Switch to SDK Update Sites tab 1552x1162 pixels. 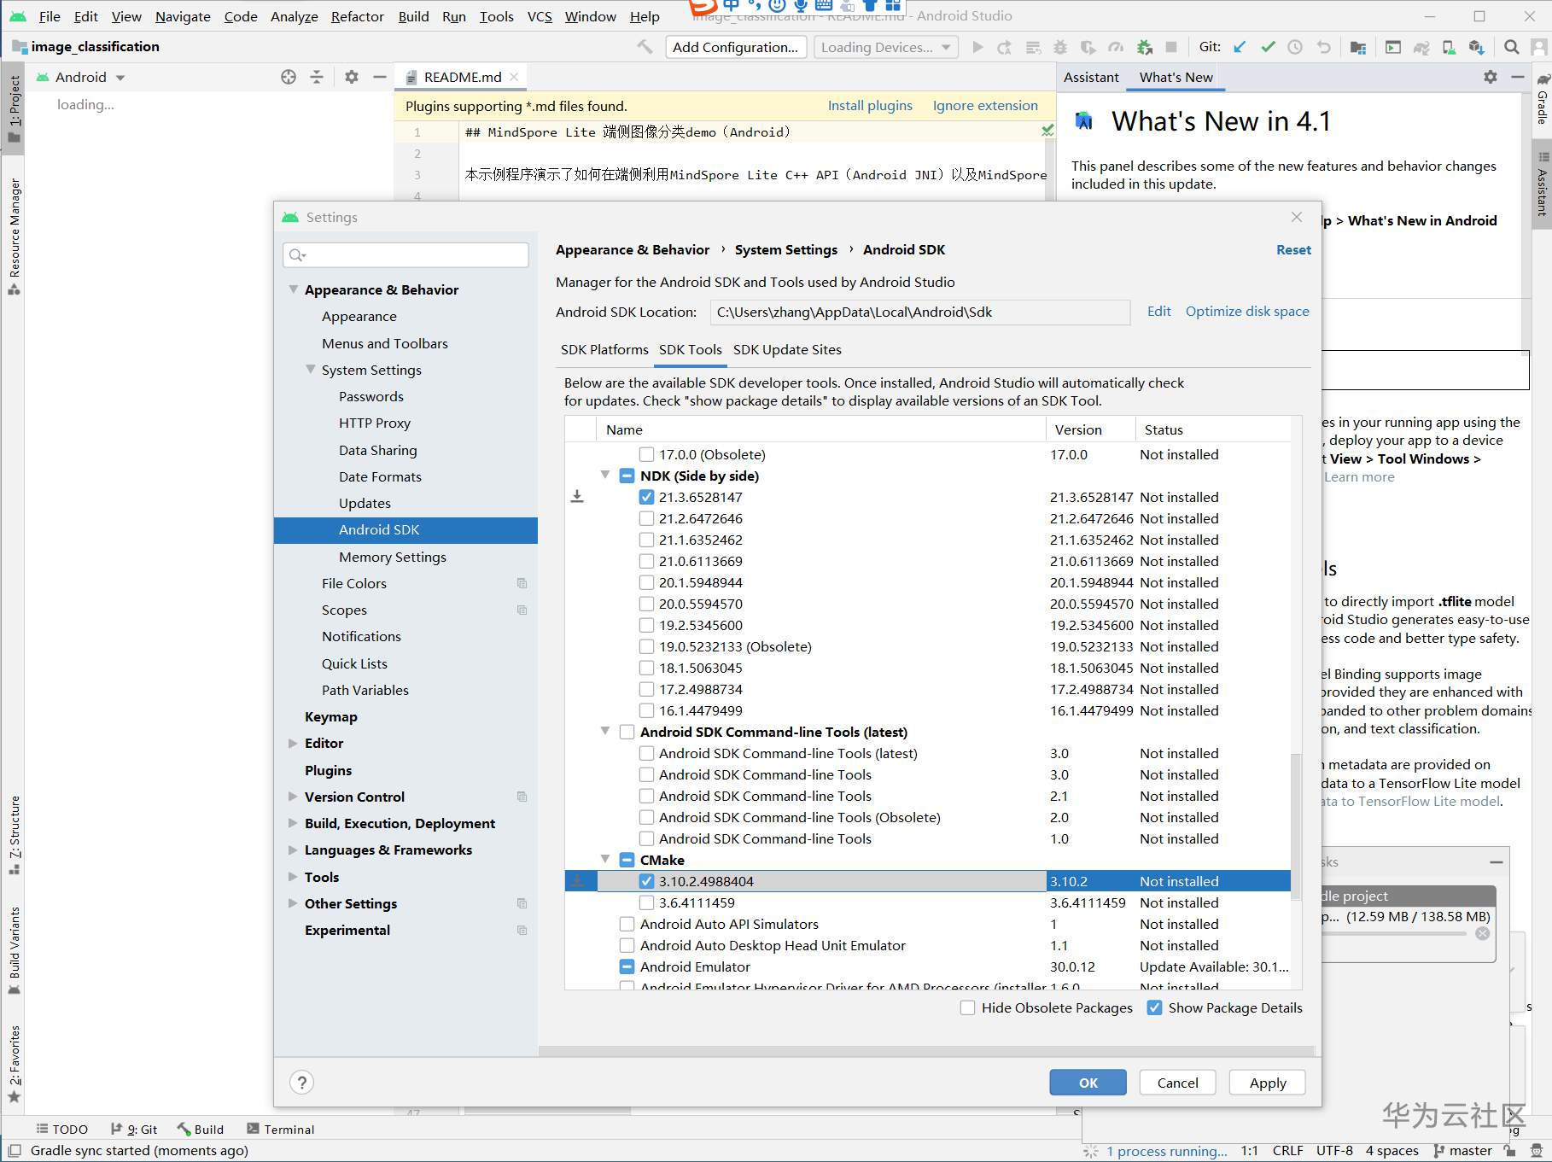(x=787, y=349)
